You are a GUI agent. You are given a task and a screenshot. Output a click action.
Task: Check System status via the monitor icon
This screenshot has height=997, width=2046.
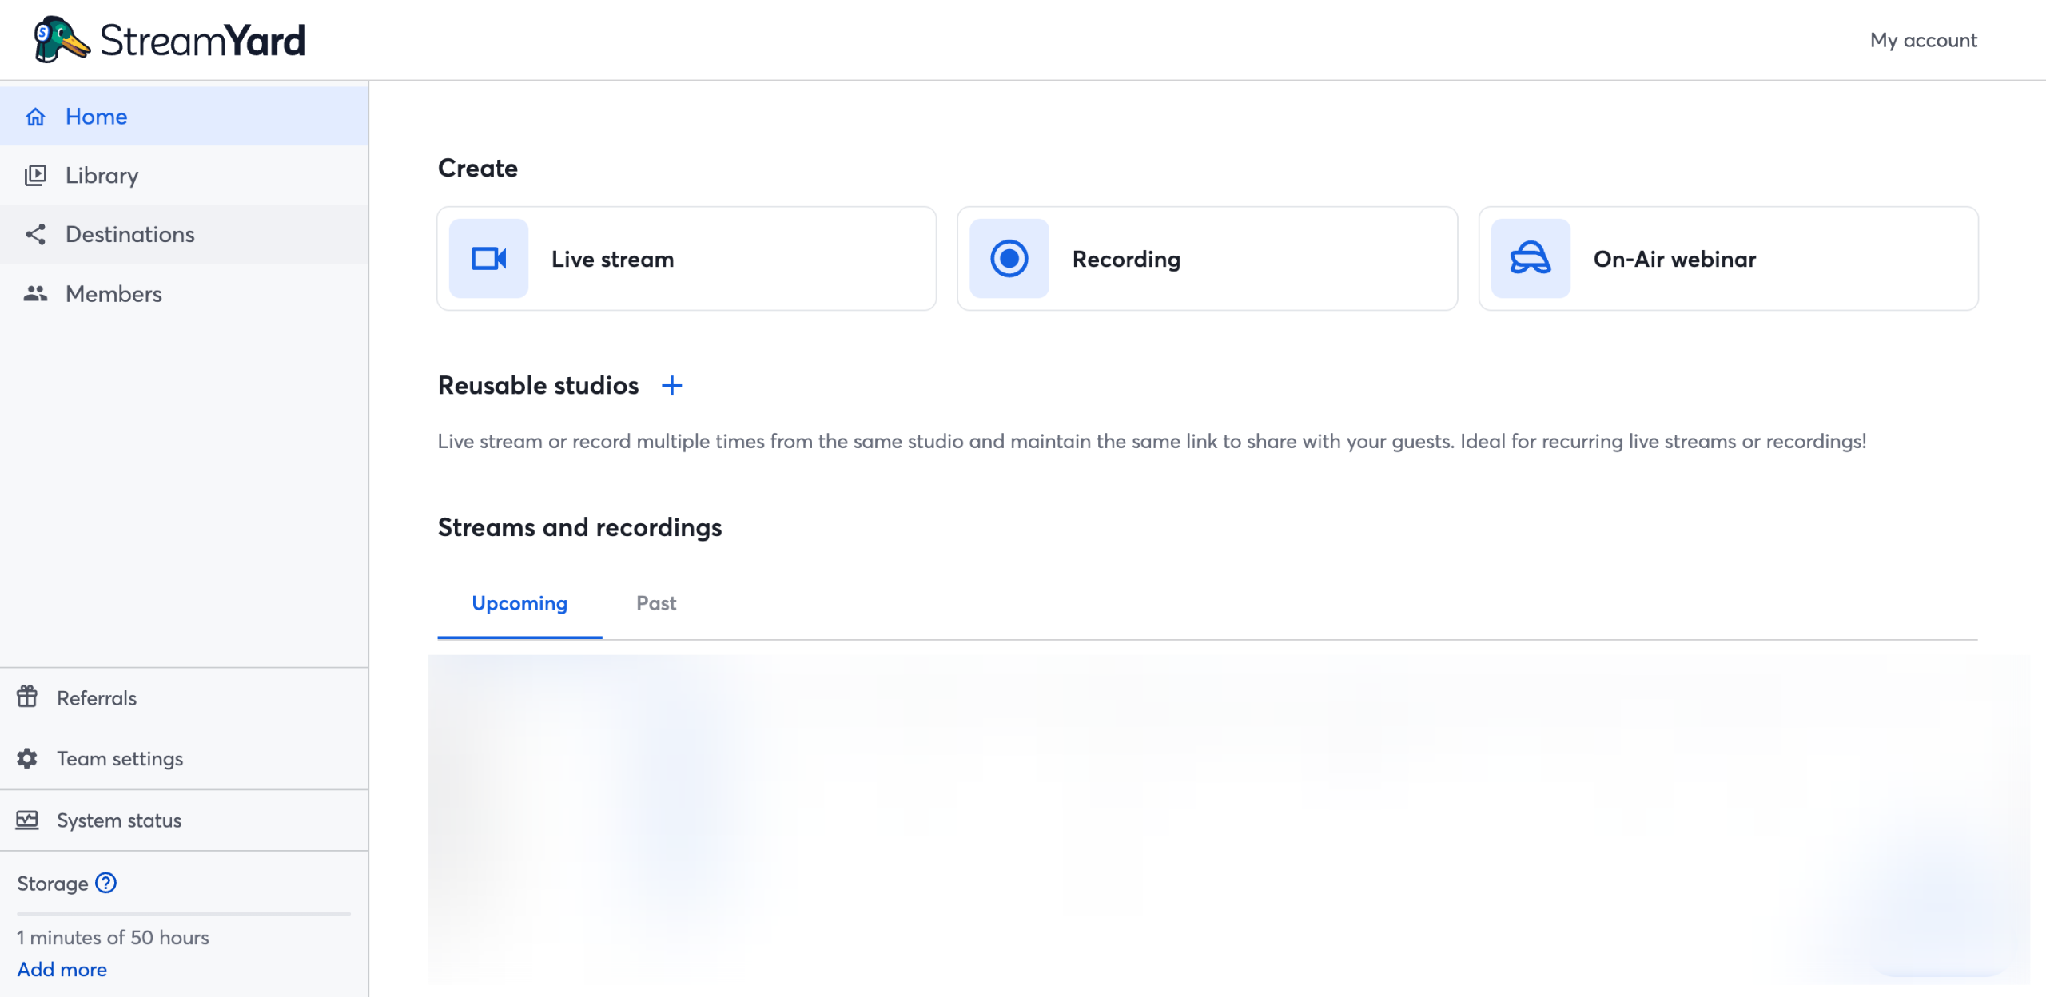point(26,820)
